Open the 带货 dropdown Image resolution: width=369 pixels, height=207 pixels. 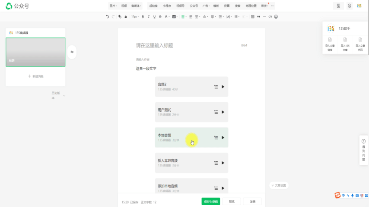264,6
